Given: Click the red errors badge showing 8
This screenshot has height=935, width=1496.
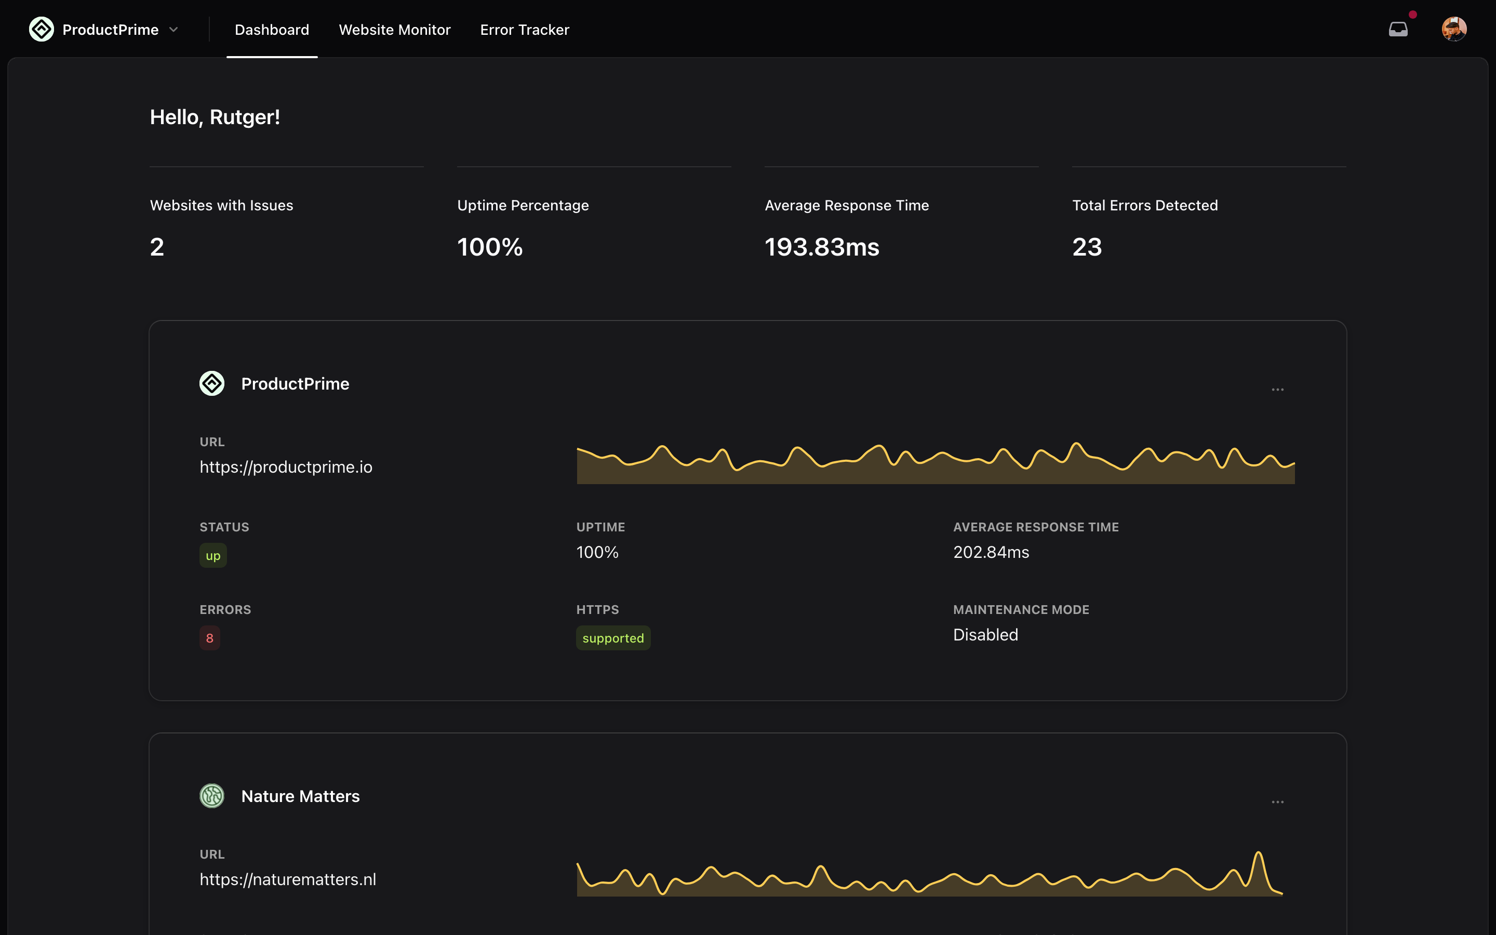Looking at the screenshot, I should [209, 638].
